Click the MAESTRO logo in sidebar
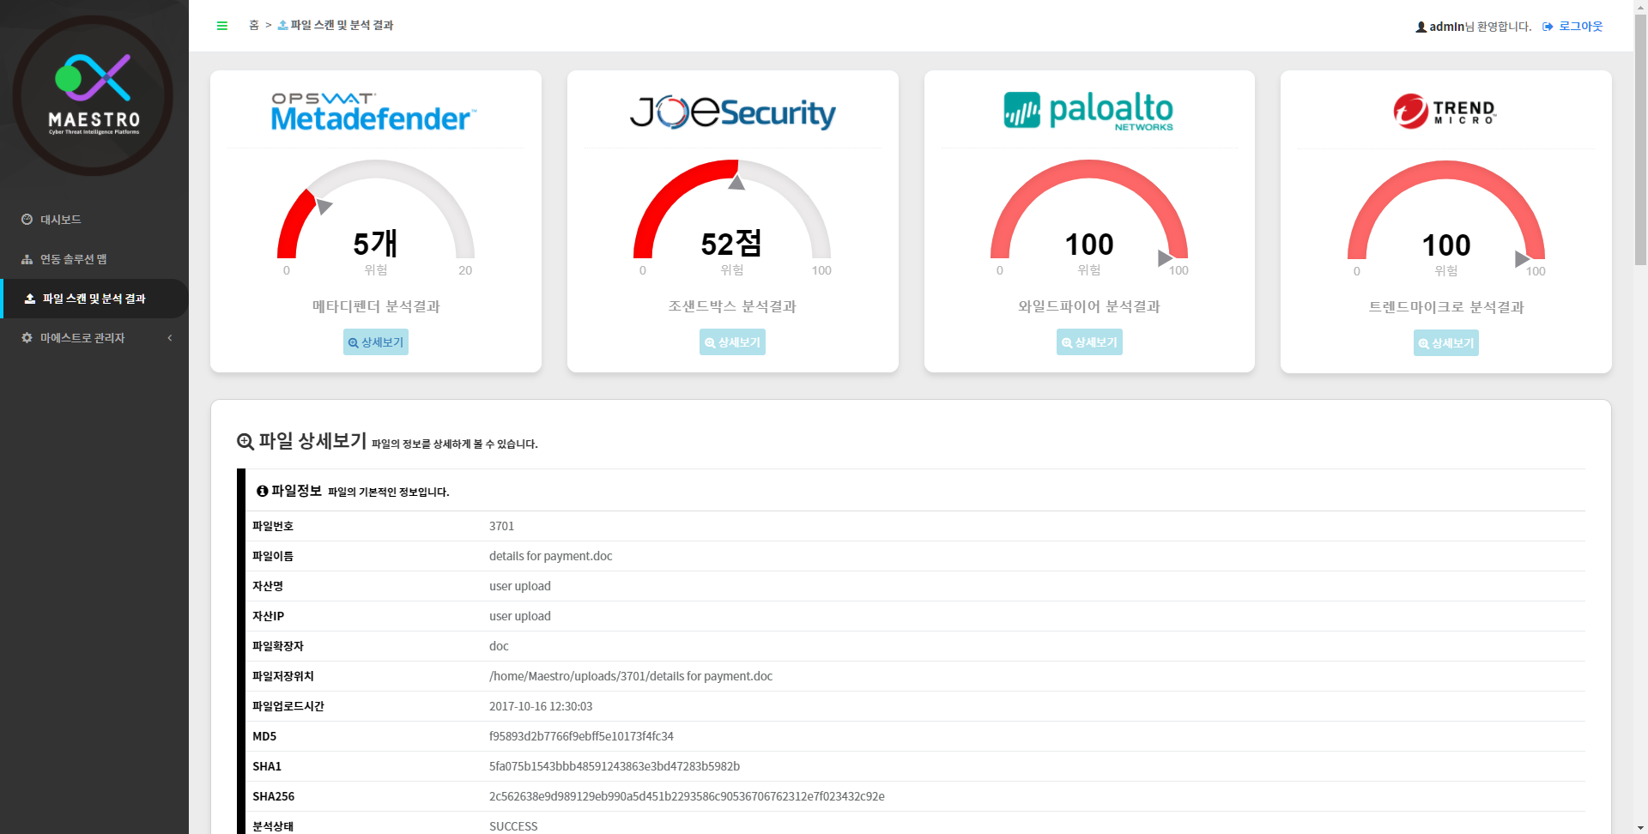 click(x=94, y=95)
